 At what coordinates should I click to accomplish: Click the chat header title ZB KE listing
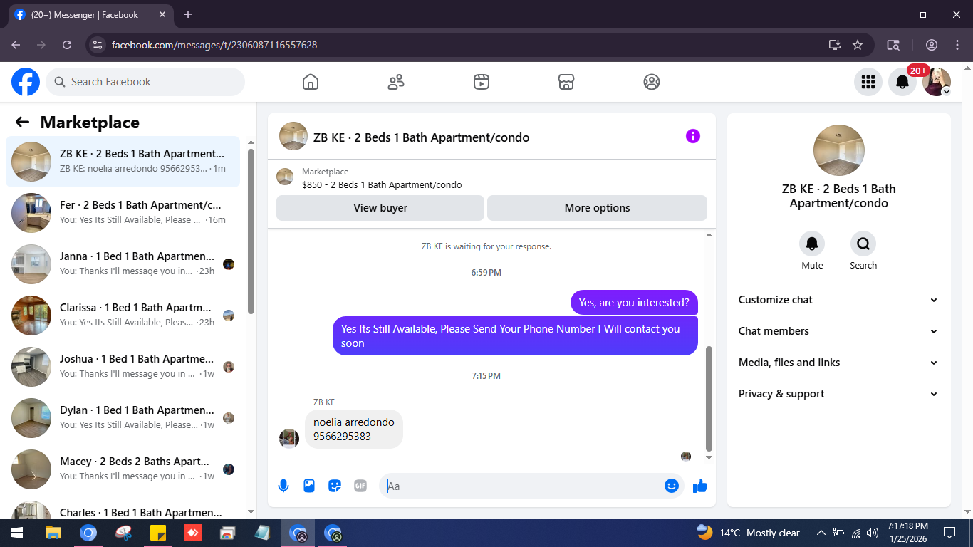[x=422, y=137]
